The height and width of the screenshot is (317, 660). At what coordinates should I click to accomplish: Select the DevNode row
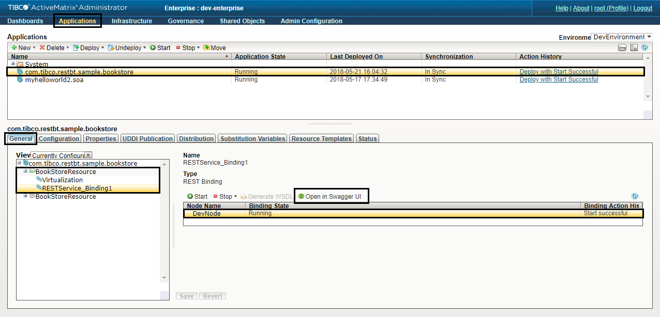point(413,213)
